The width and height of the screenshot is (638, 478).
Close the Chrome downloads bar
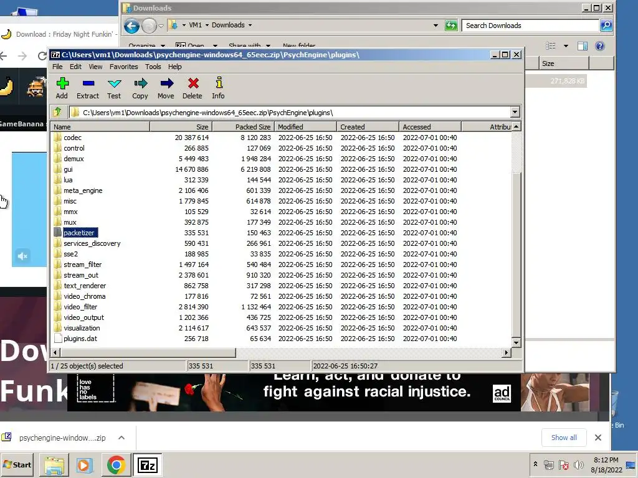pos(598,438)
